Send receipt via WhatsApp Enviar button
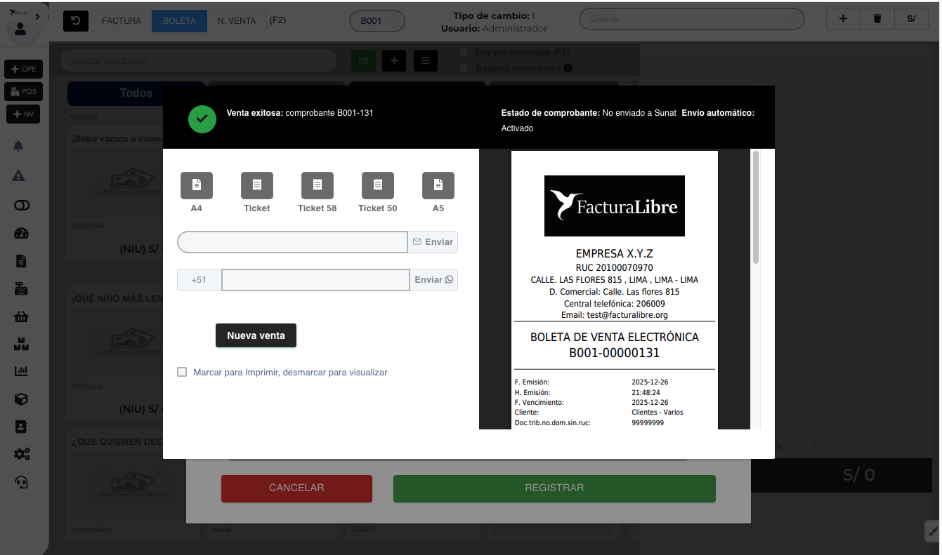This screenshot has width=942, height=555. [x=433, y=280]
